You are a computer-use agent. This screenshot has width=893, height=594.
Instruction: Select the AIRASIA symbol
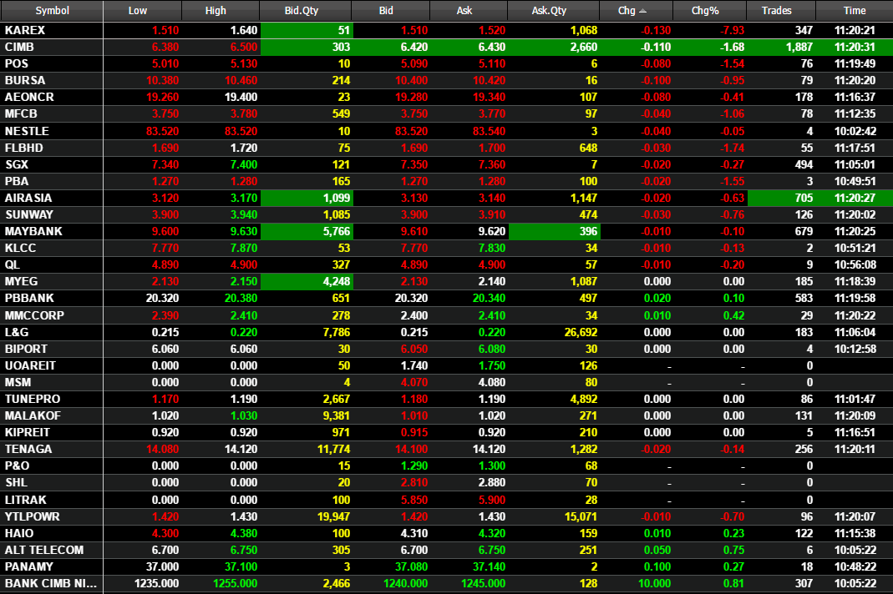(28, 198)
